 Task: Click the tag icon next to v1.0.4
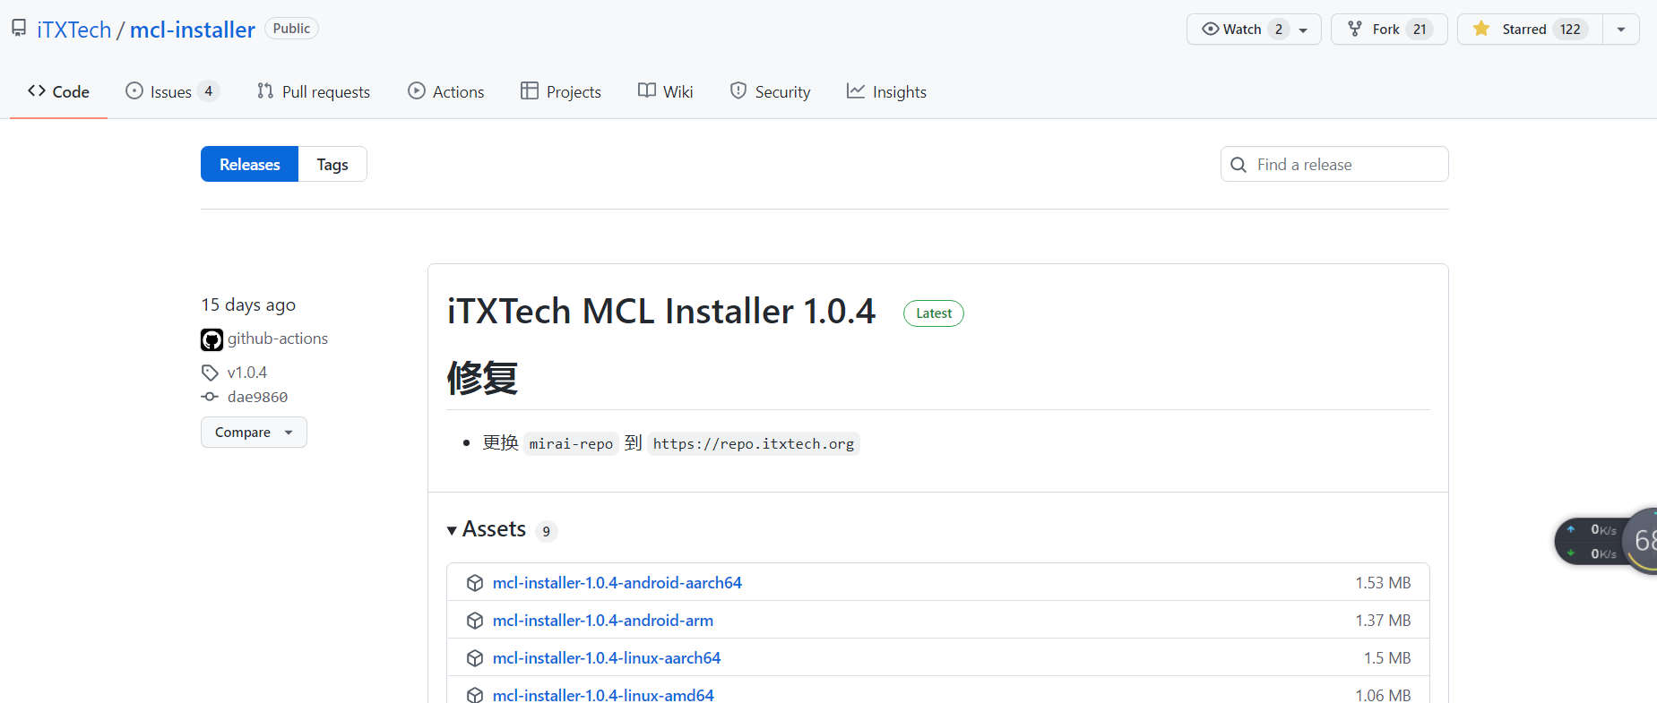(x=210, y=373)
